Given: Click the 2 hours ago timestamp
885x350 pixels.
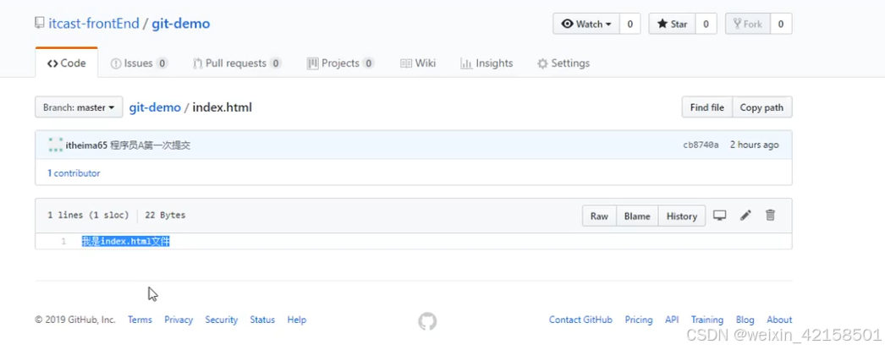Looking at the screenshot, I should point(755,145).
